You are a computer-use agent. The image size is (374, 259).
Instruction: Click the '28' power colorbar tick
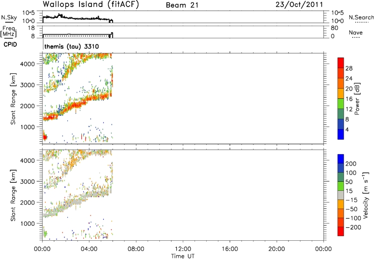(349, 68)
